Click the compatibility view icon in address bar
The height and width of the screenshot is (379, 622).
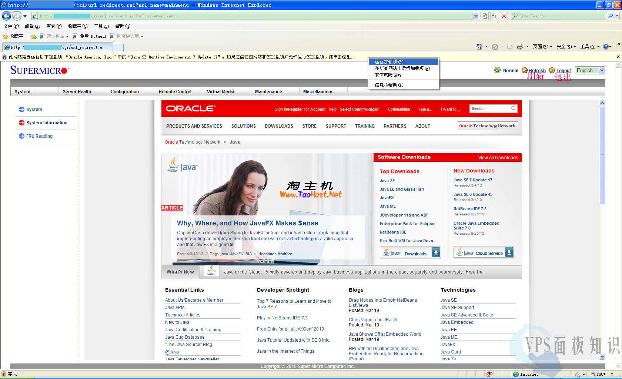pos(485,16)
